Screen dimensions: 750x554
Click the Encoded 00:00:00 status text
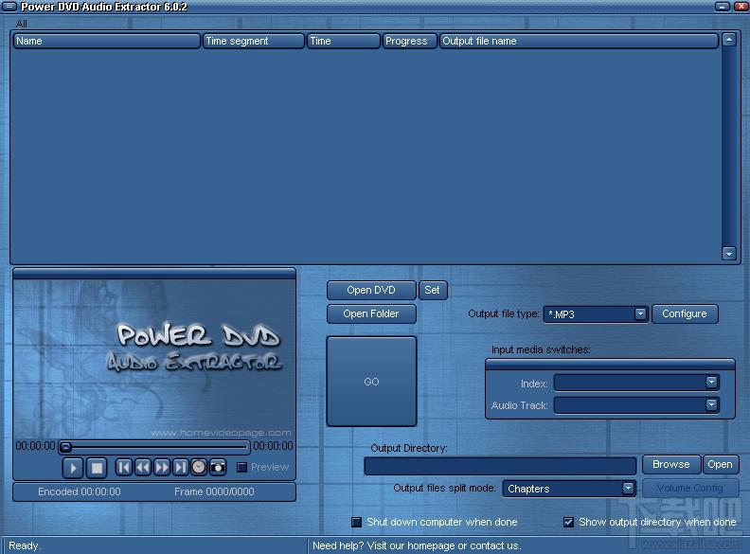point(80,491)
